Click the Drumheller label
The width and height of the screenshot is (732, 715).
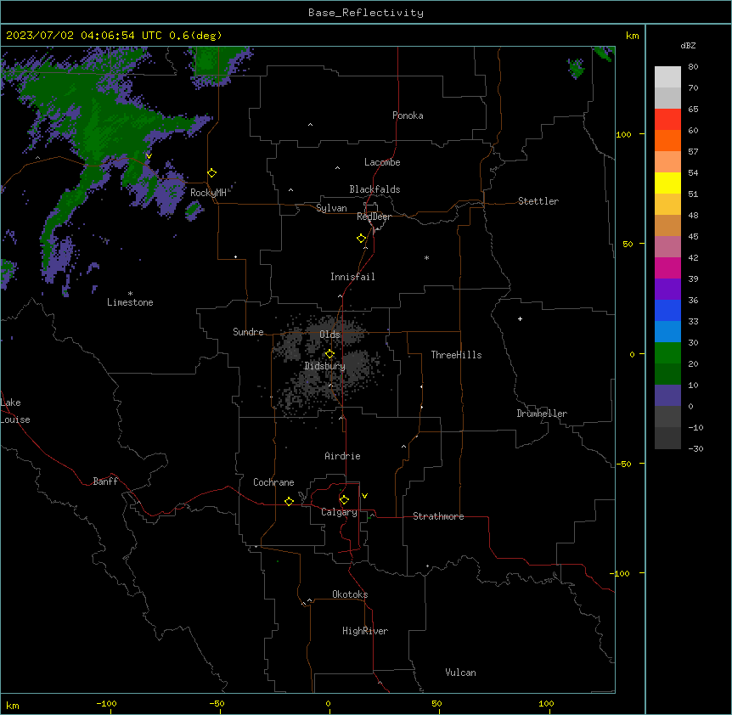pyautogui.click(x=542, y=414)
